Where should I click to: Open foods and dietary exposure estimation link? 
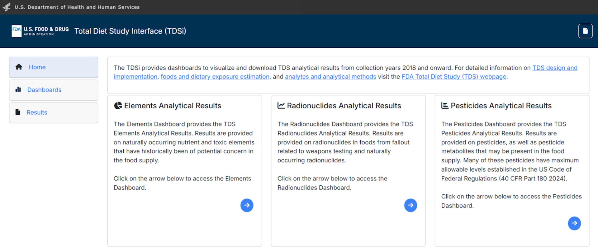click(x=215, y=77)
